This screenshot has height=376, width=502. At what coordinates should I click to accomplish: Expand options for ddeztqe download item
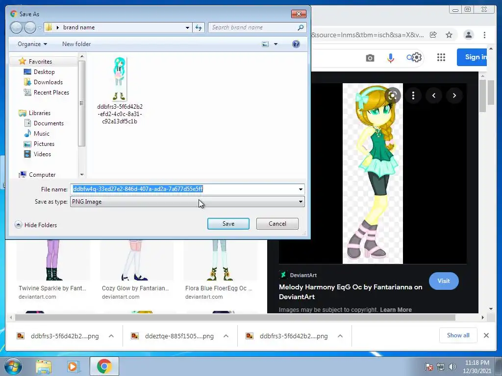[x=226, y=336]
